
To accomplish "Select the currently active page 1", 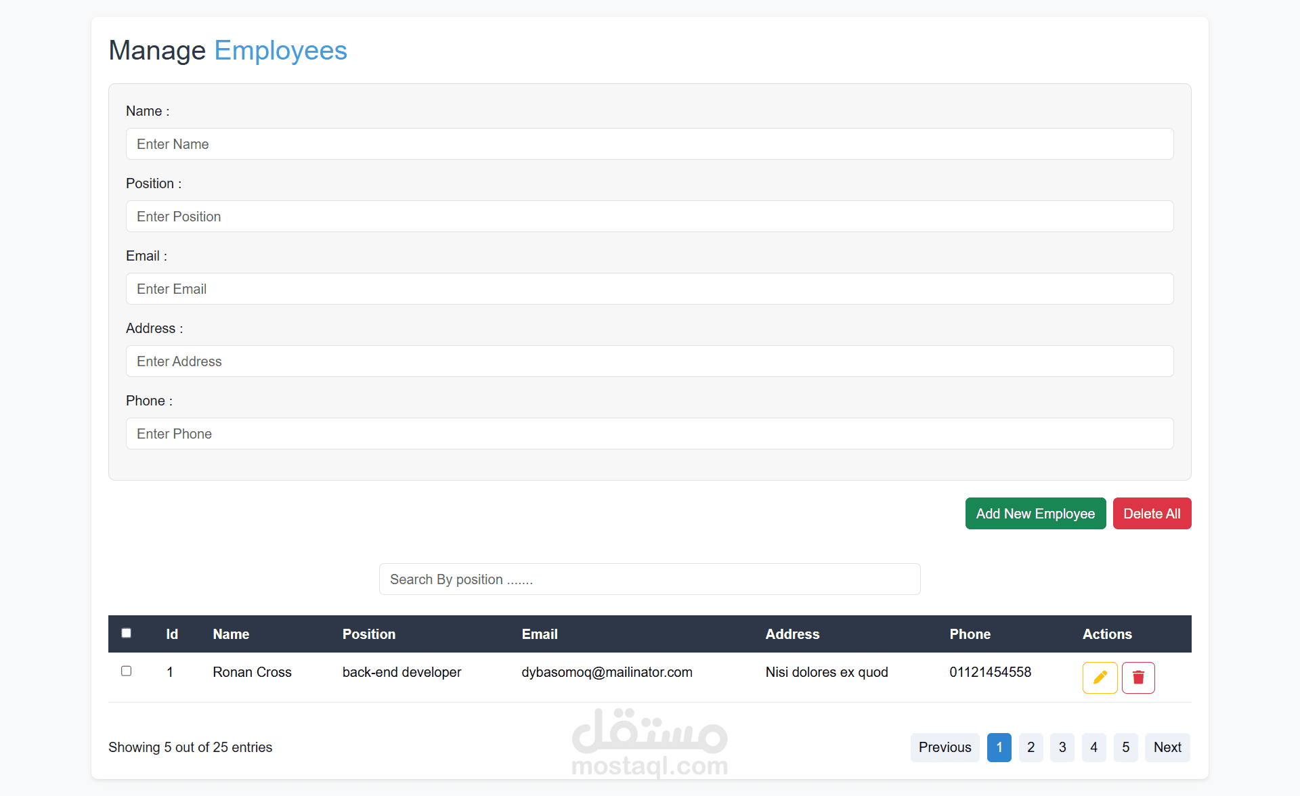I will click(x=999, y=747).
